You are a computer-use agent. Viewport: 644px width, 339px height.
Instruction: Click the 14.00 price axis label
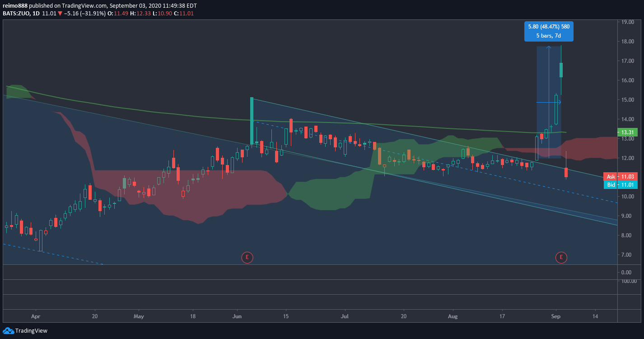click(x=628, y=119)
